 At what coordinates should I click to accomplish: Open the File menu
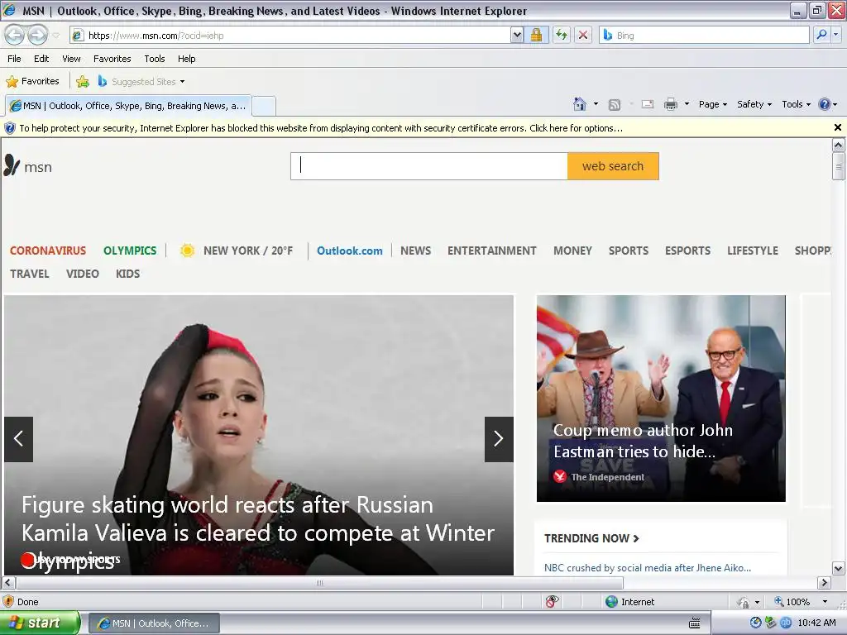pyautogui.click(x=14, y=59)
